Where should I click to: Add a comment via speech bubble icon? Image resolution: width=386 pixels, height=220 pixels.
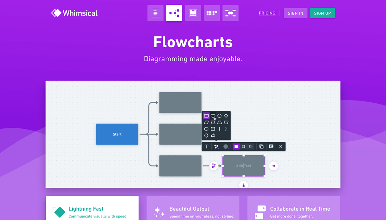point(271,147)
